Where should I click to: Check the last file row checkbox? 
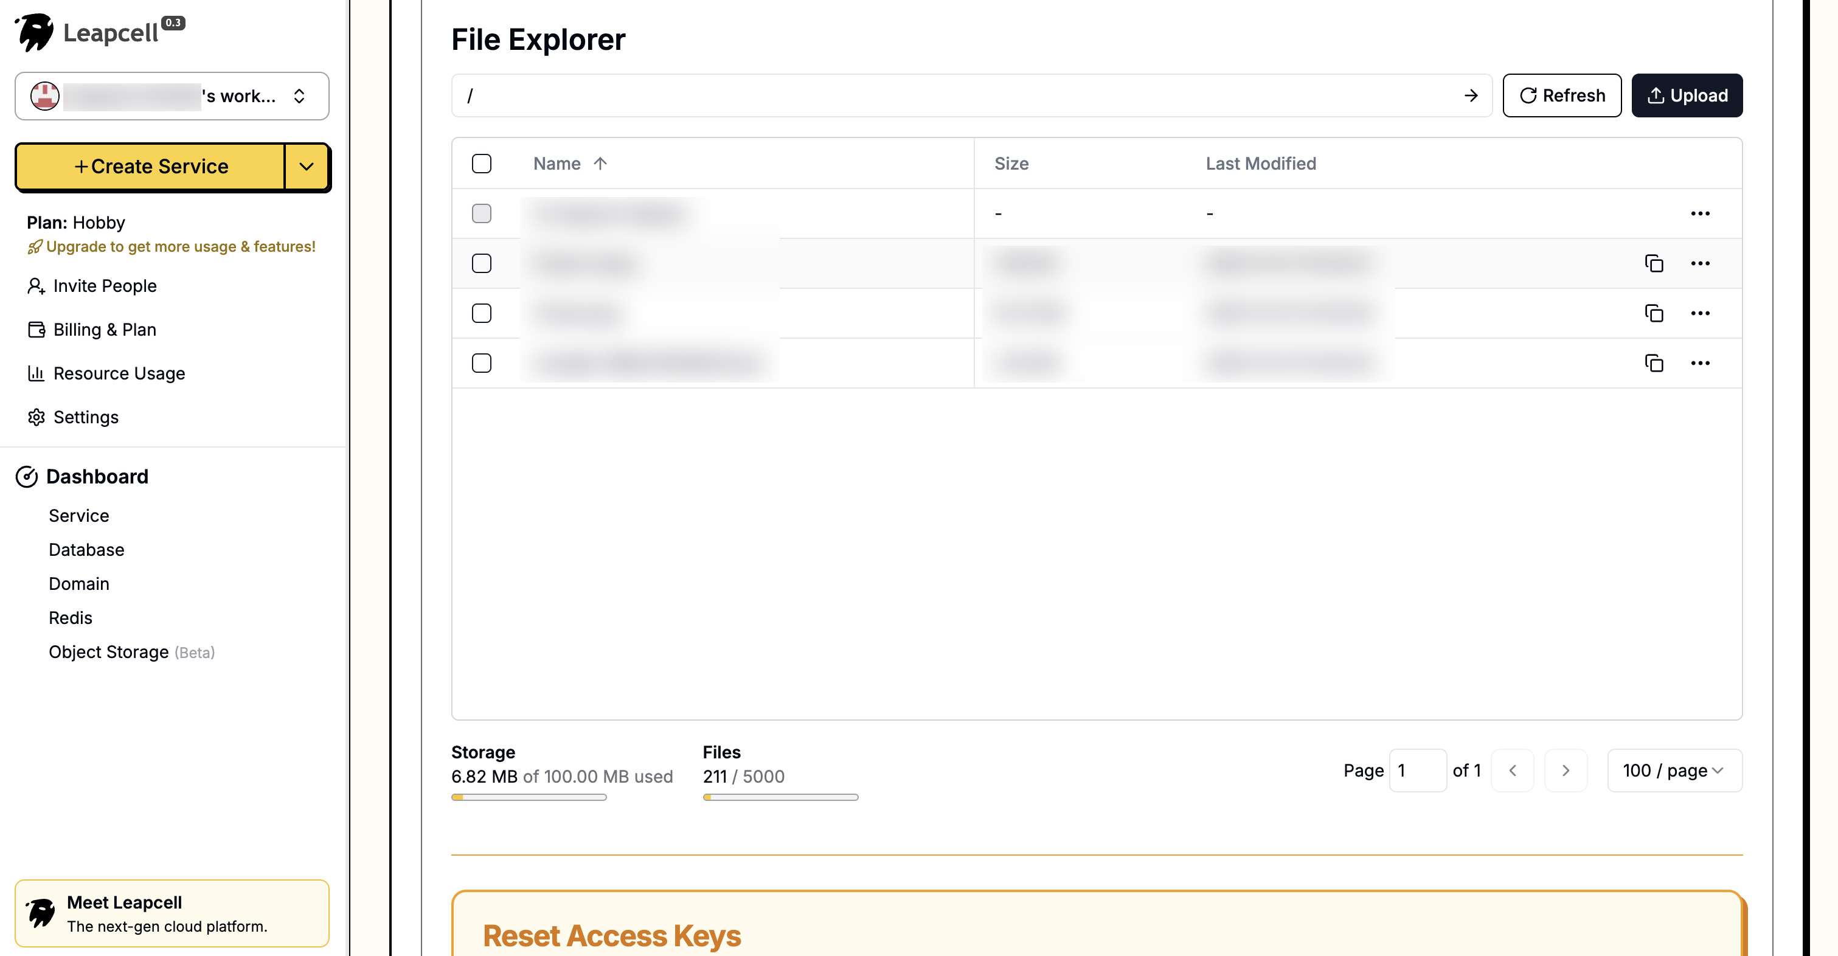click(x=482, y=363)
